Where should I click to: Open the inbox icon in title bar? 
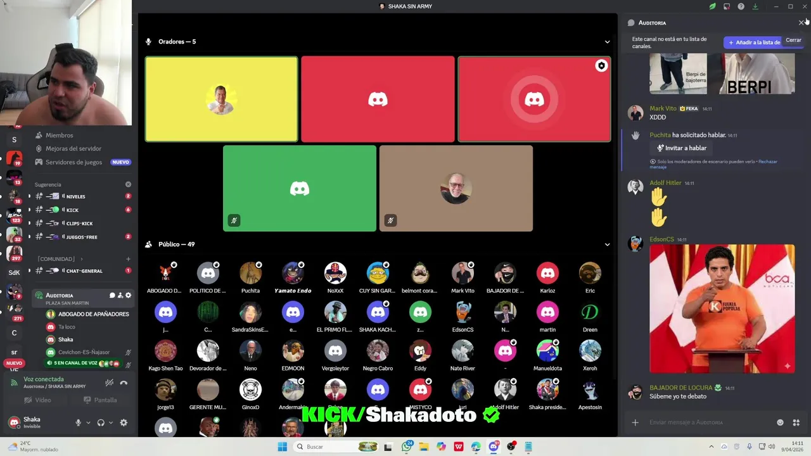tap(727, 6)
